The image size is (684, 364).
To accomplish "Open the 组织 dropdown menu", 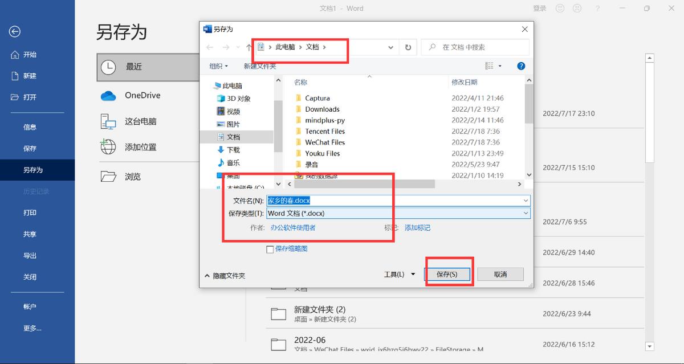I will 218,66.
